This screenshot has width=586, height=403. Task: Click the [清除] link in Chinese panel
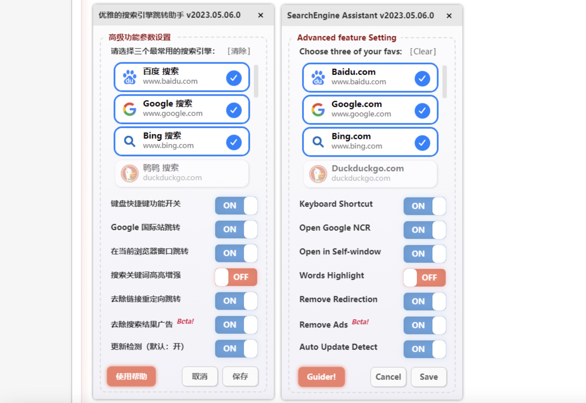[239, 51]
